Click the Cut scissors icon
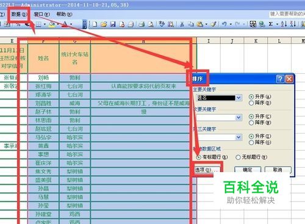This screenshot has width=305, height=224. (182, 24)
